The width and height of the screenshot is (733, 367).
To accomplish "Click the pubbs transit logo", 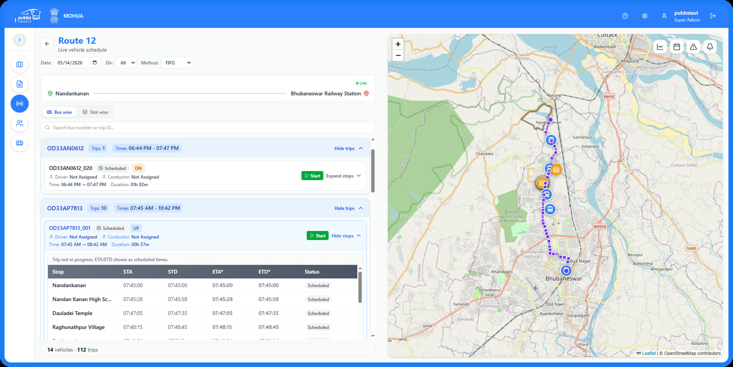I will pos(28,16).
